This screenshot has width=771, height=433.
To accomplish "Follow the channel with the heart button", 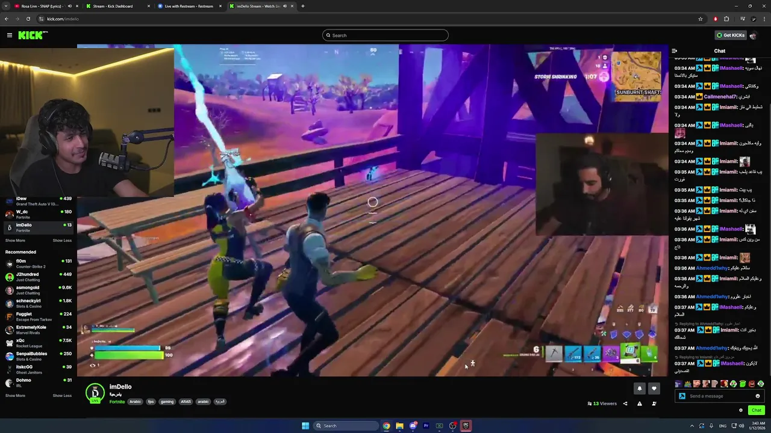I will 654,388.
